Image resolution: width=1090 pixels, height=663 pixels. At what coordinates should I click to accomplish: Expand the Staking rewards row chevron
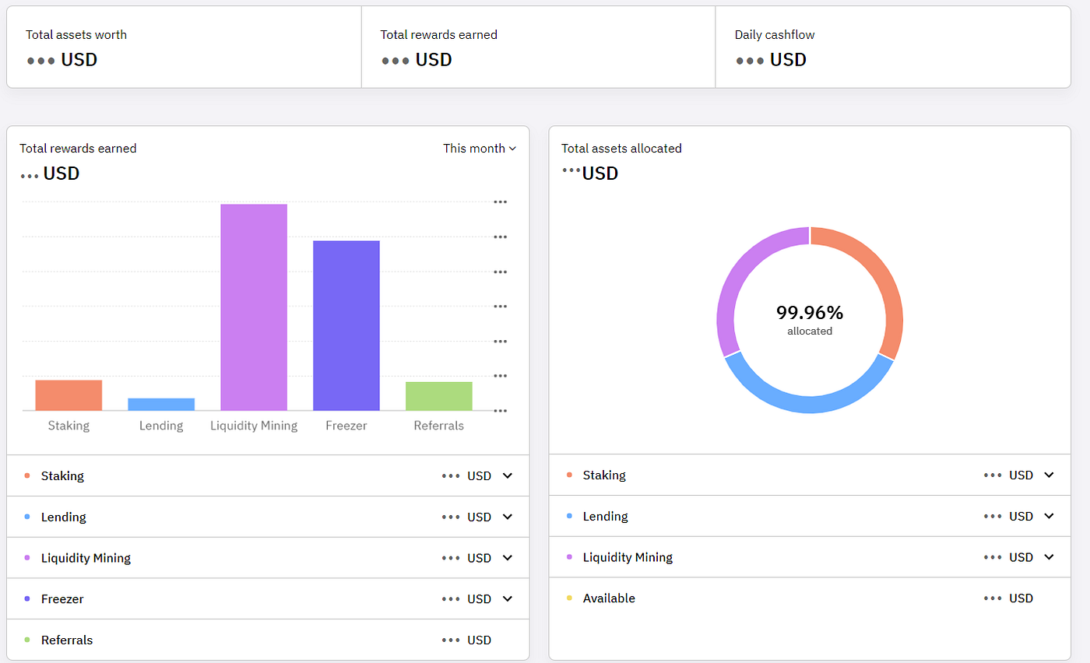click(x=508, y=475)
